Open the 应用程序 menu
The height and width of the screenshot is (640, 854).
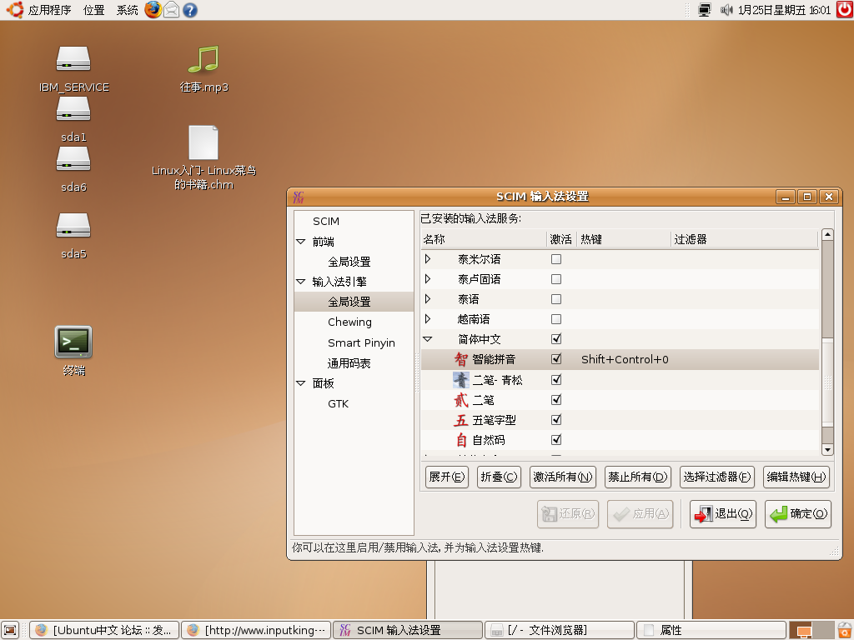point(49,10)
